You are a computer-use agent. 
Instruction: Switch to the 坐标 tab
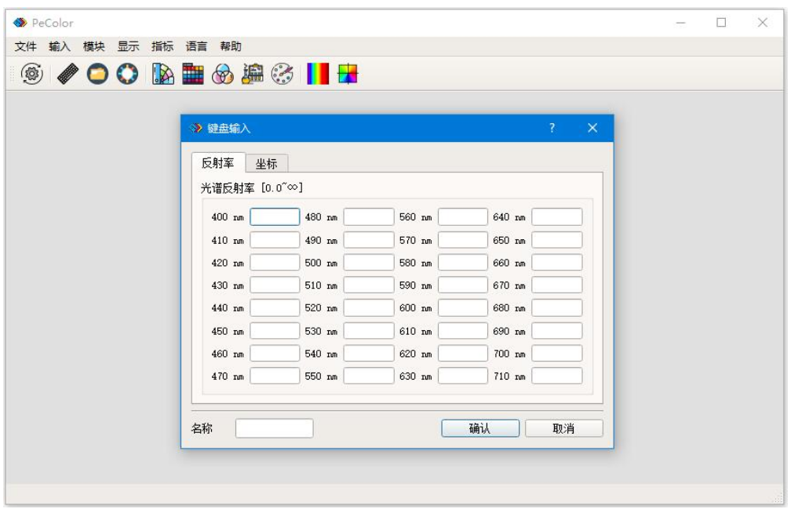click(266, 164)
